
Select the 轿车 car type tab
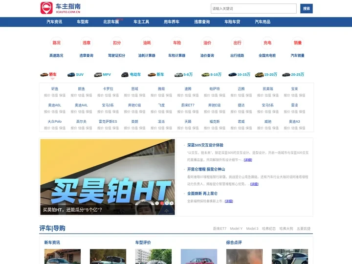pos(48,74)
